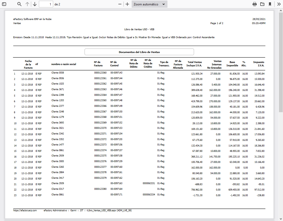Jump to the current view bookmark
This screenshot has height=221, width=283.
270,4
